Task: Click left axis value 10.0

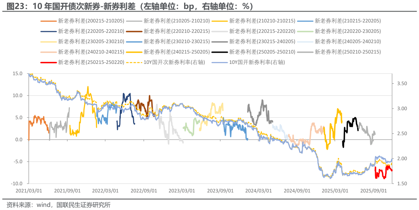Action: coord(18,95)
